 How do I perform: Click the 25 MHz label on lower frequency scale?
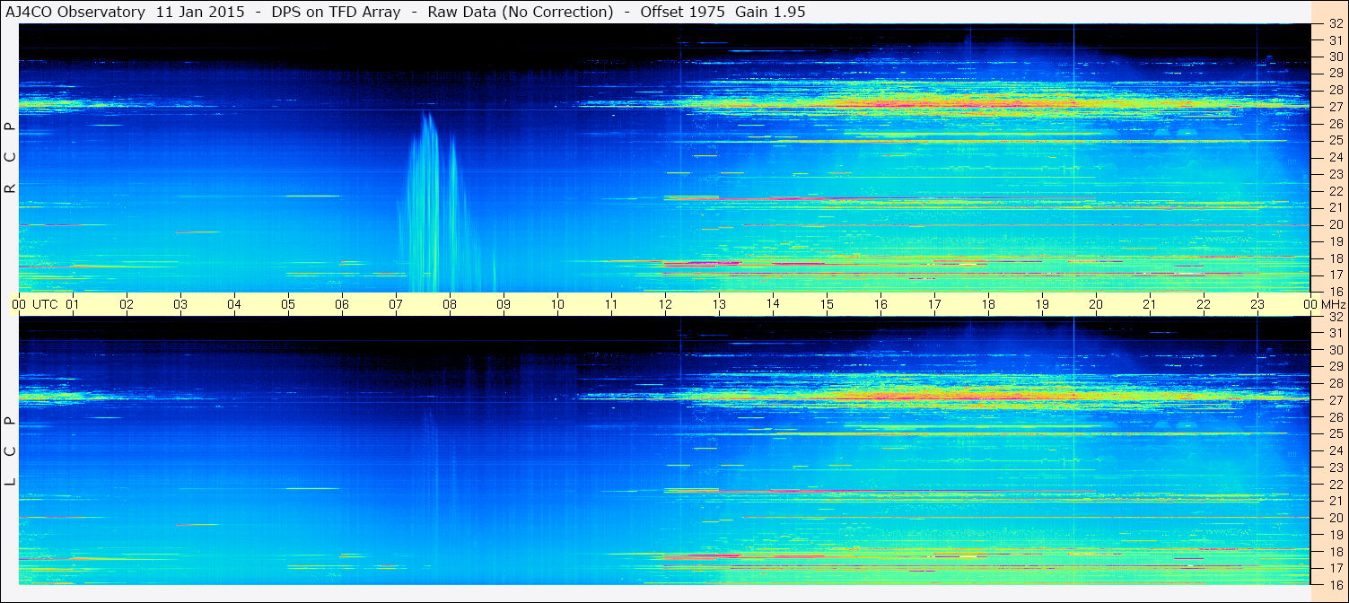1335,433
